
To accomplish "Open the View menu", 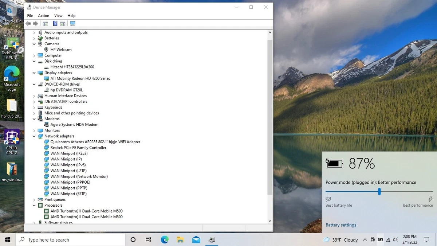I will click(58, 16).
